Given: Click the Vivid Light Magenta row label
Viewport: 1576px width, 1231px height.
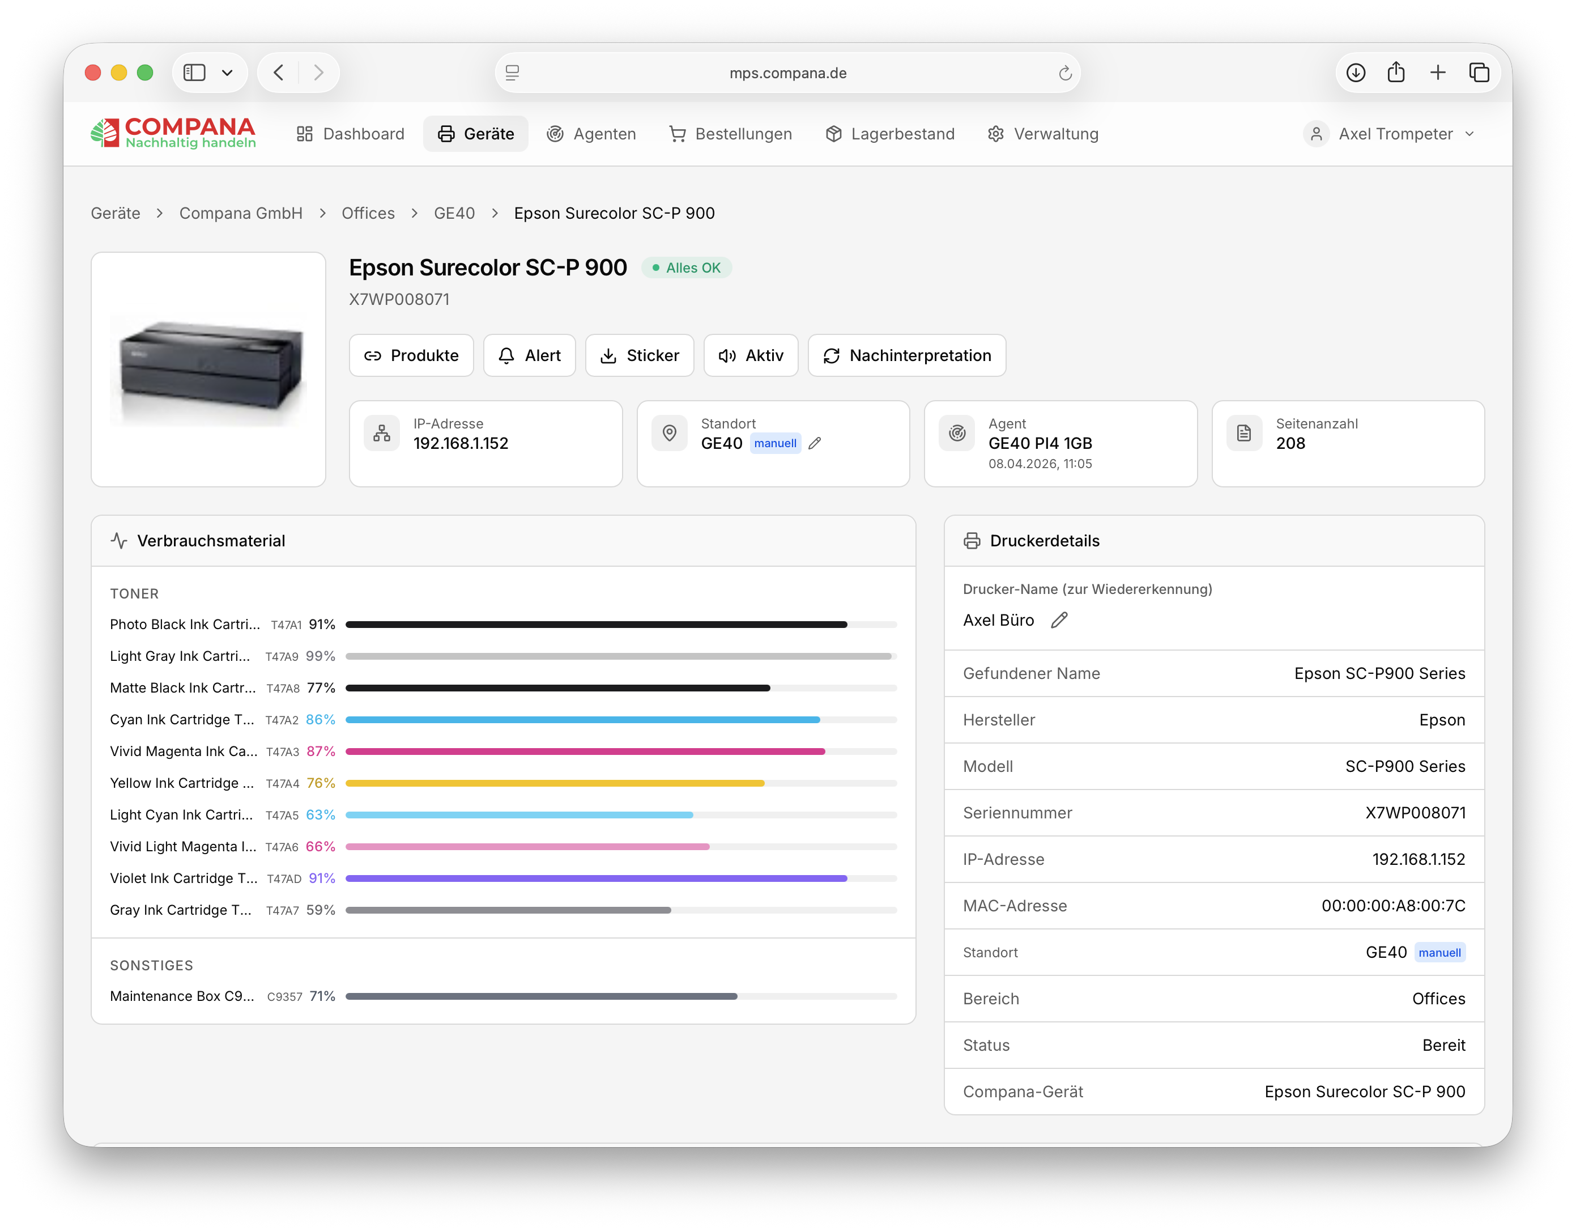Looking at the screenshot, I should pos(184,847).
